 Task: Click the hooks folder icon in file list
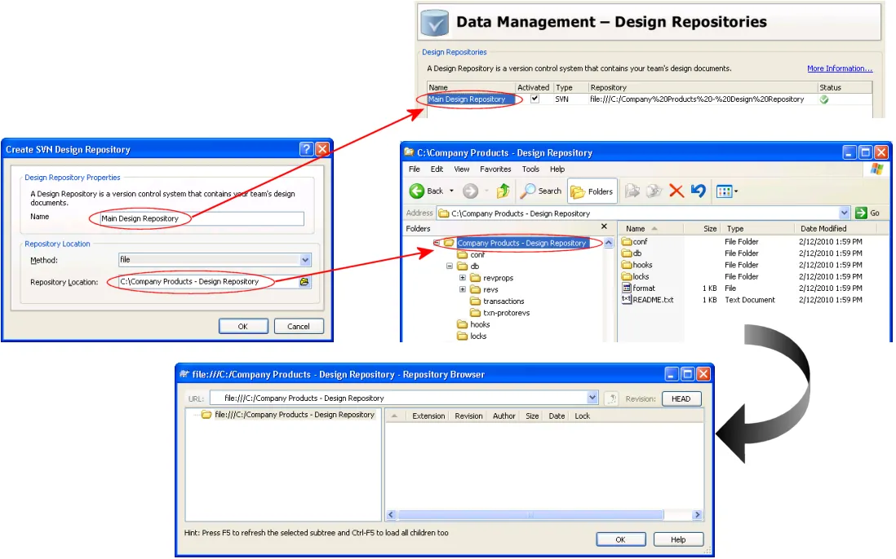click(x=627, y=265)
